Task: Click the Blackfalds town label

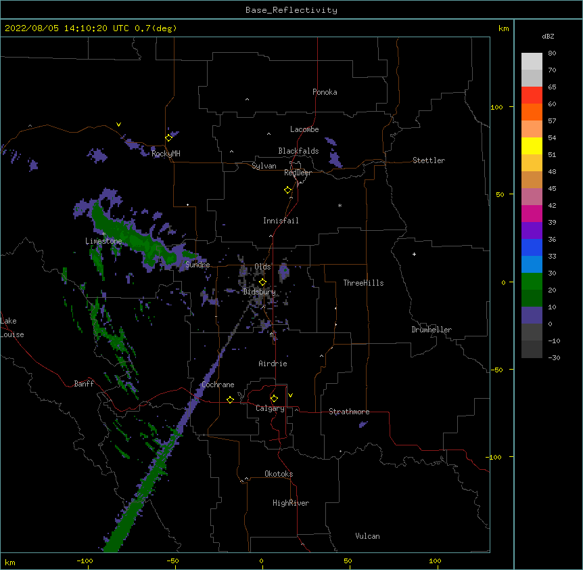Action: 298,151
